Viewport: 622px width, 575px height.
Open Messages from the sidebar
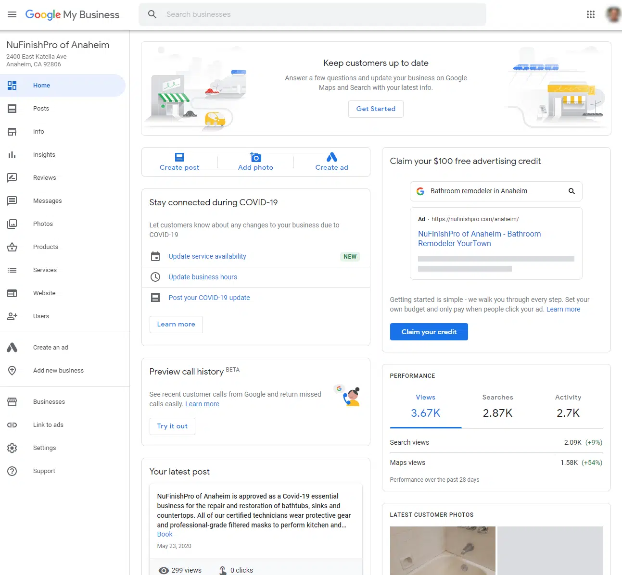click(x=63, y=201)
